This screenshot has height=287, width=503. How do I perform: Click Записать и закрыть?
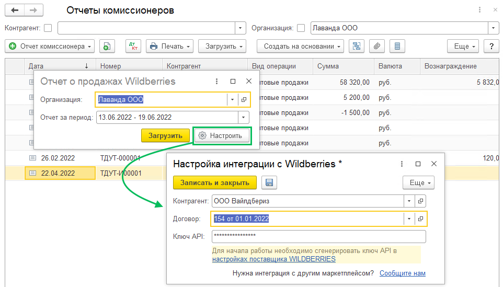(215, 183)
